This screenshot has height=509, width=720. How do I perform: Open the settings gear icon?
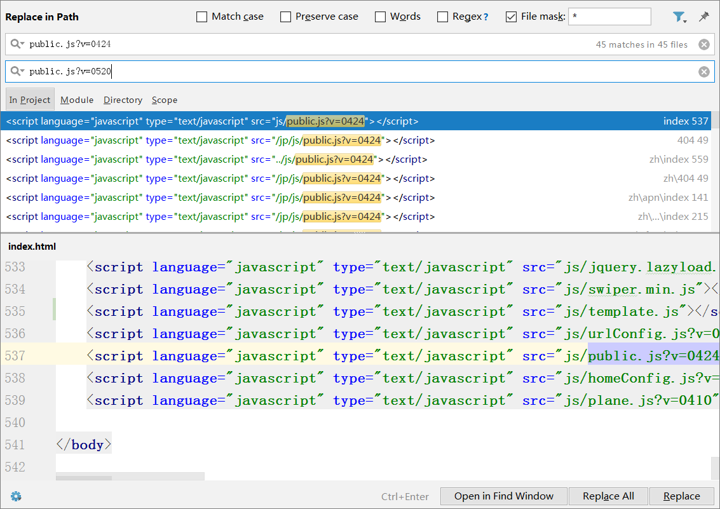16,496
